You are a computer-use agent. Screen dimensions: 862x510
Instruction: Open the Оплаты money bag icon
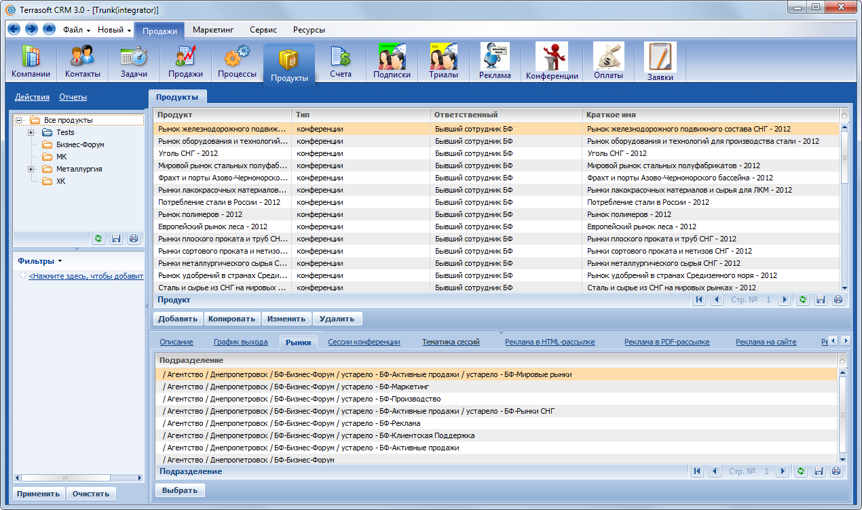tap(609, 62)
